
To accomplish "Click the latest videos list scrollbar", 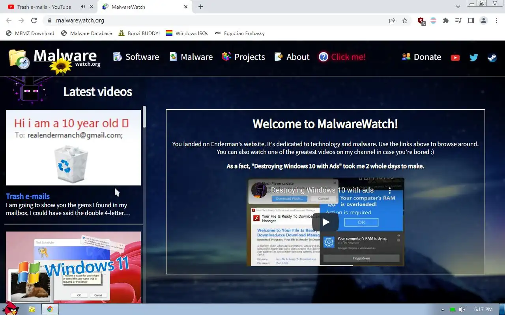I will [144, 117].
